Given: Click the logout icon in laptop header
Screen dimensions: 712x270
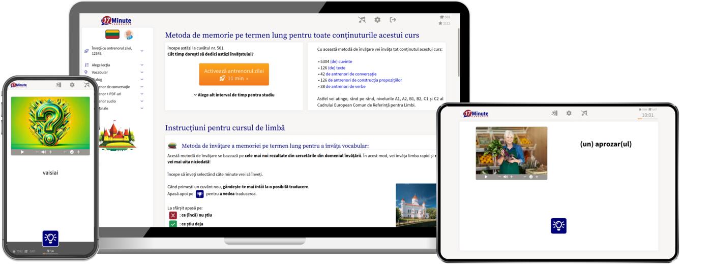Looking at the screenshot, I should pyautogui.click(x=393, y=20).
